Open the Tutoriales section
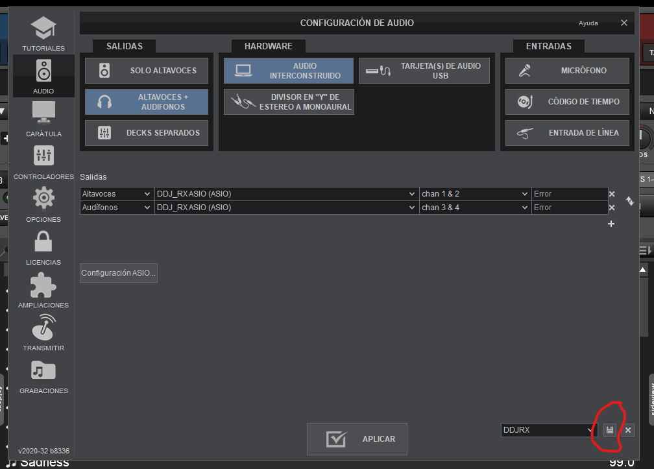Viewport: 654px width, 469px height. point(43,34)
